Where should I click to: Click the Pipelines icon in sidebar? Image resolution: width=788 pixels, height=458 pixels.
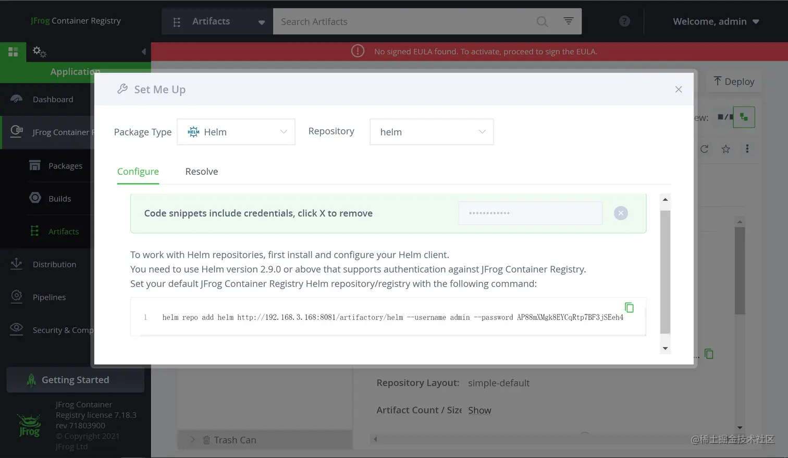point(17,296)
